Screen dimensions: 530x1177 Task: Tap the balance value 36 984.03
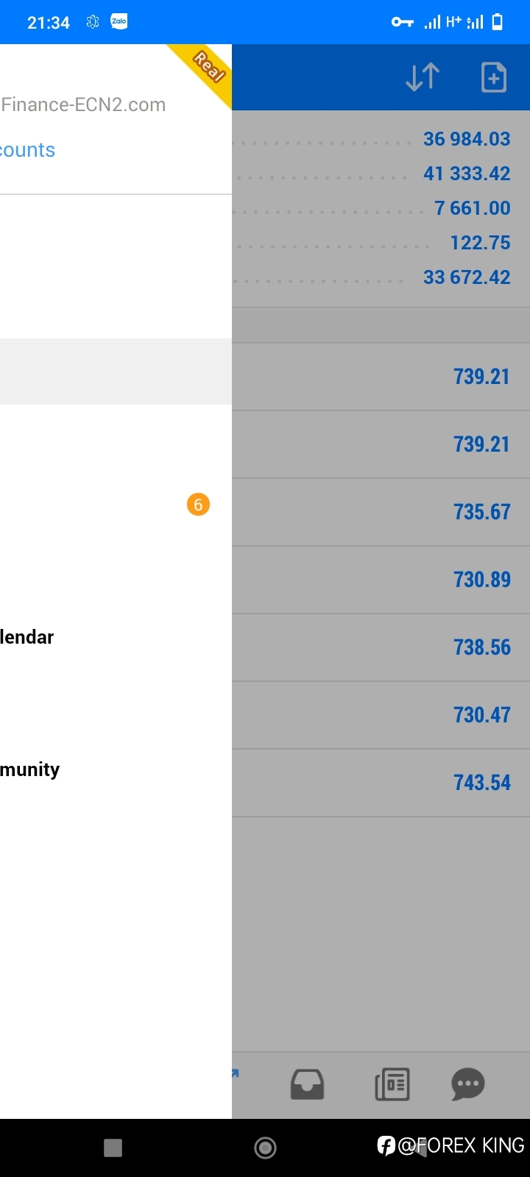tap(467, 139)
